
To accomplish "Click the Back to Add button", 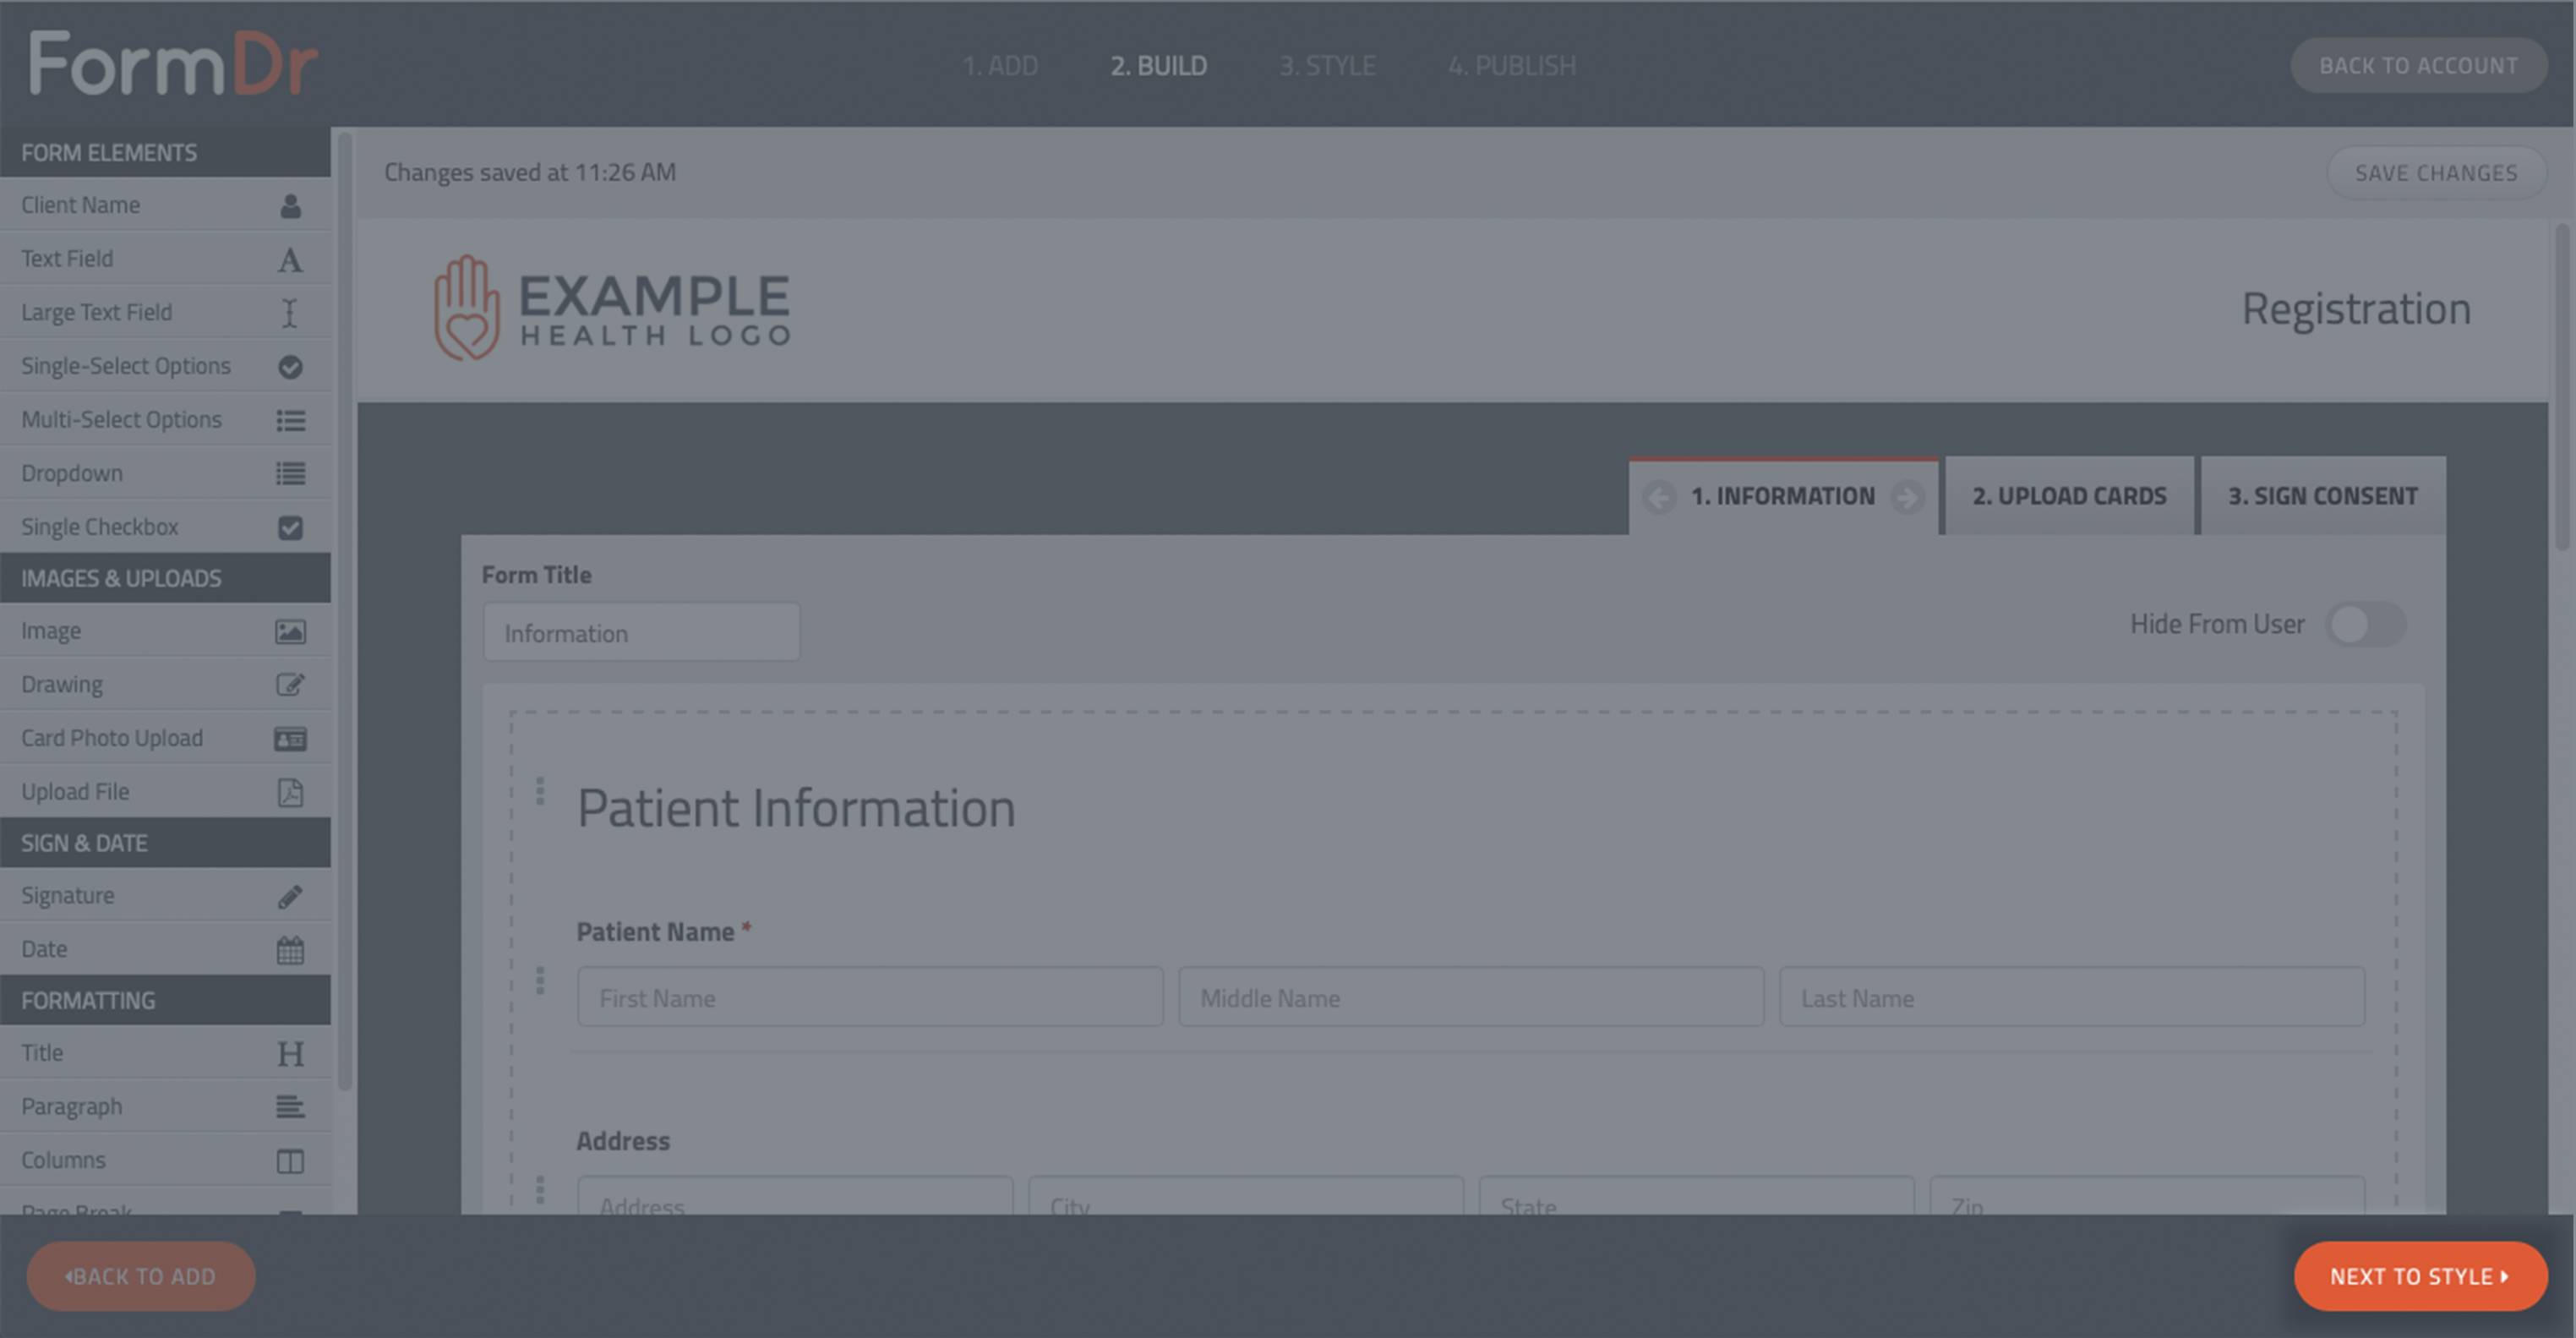I will tap(141, 1277).
